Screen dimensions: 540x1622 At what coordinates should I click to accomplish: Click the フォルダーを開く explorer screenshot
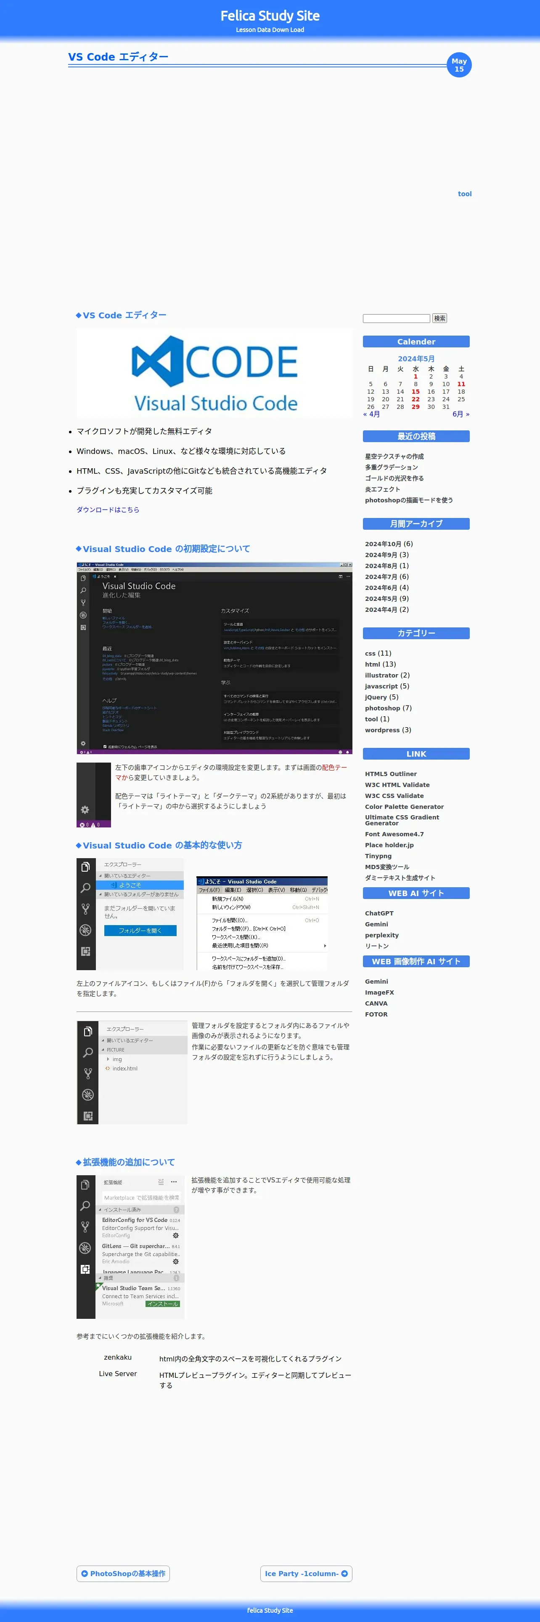[x=130, y=914]
